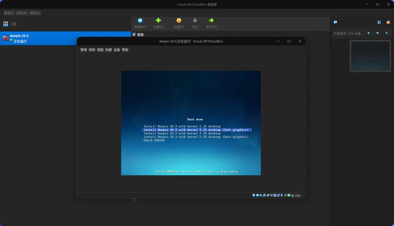Click the shared folders status icon

(271, 195)
